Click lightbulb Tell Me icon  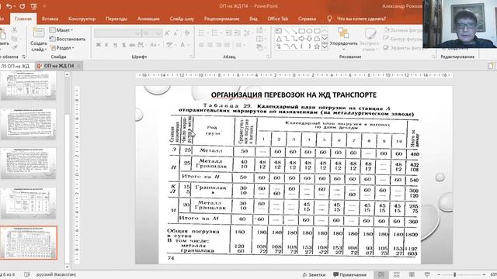tap(329, 19)
